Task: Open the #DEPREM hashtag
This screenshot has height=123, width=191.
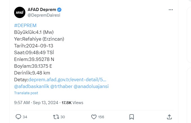Action: 25,25
